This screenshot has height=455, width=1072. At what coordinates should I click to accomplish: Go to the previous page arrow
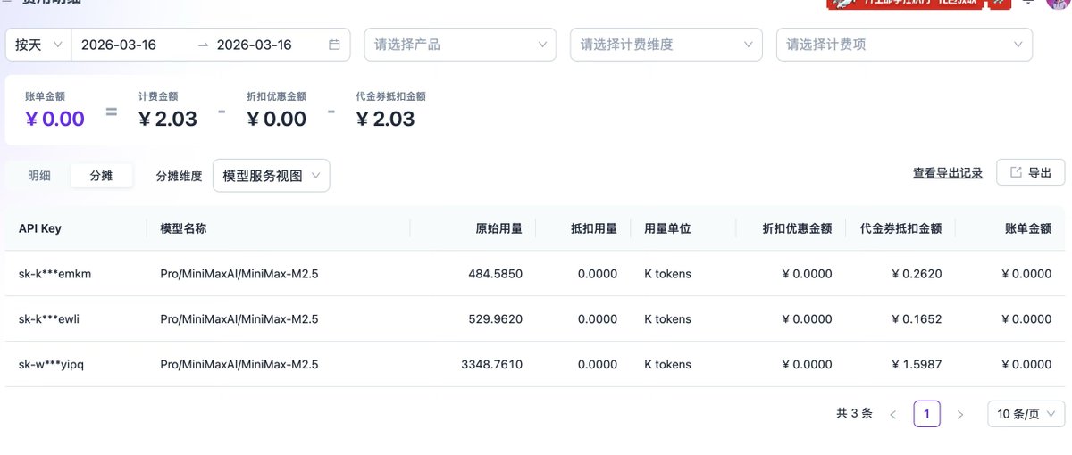pyautogui.click(x=892, y=414)
